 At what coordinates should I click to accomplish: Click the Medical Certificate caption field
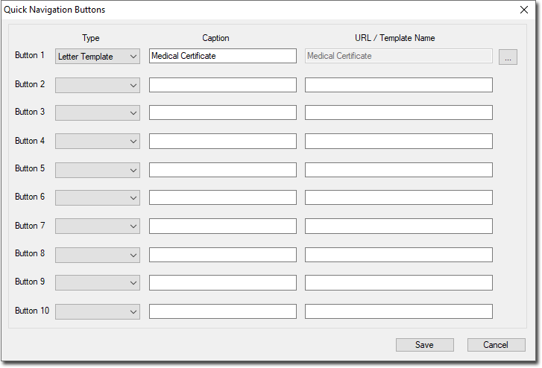pyautogui.click(x=222, y=56)
